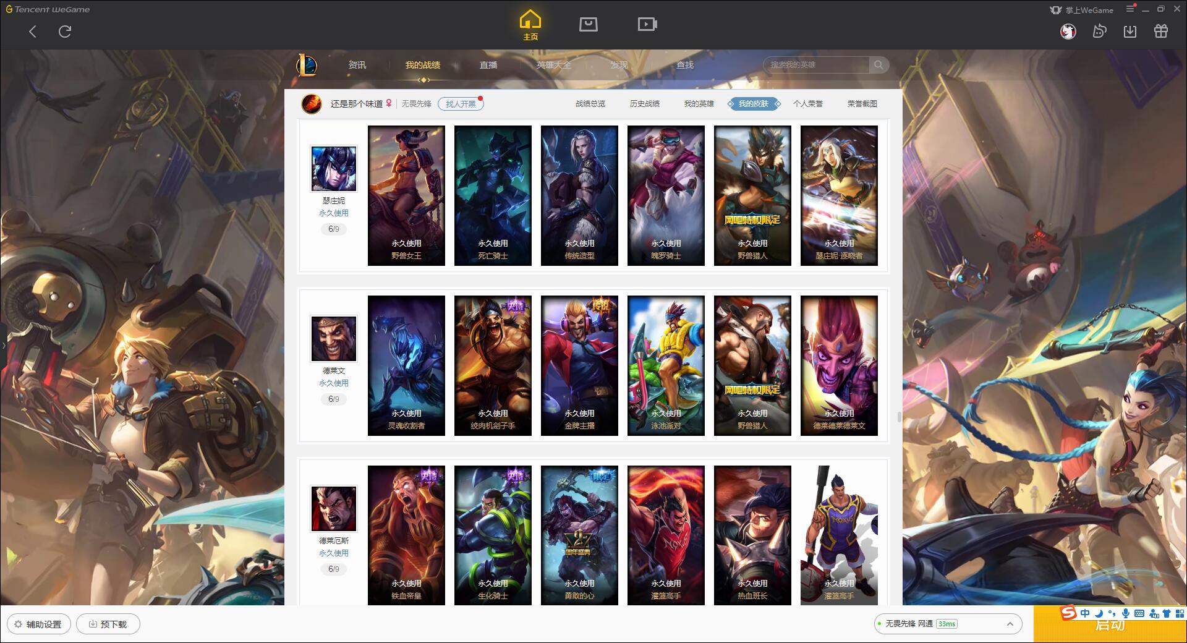Viewport: 1187px width, 643px height.
Task: Open the 绞肉机刽子手 skin card
Action: [493, 365]
